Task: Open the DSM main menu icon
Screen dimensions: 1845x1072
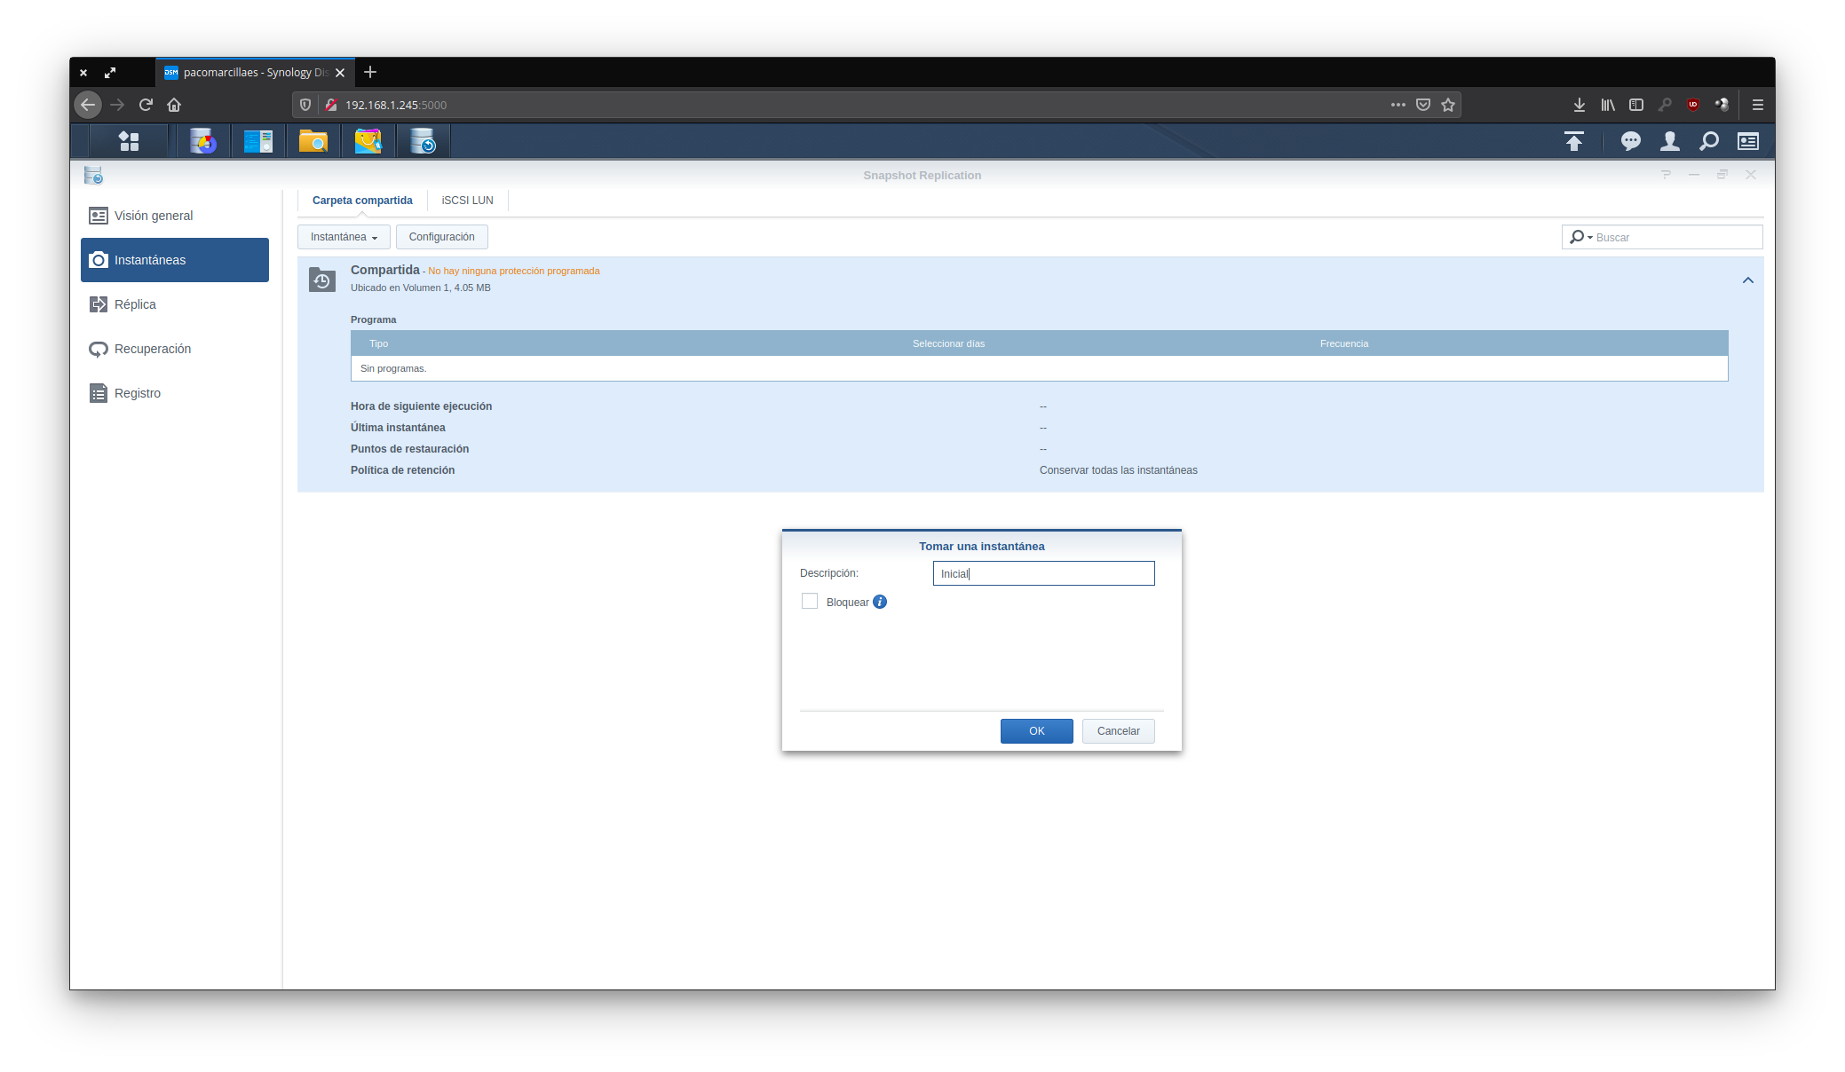Action: (129, 141)
